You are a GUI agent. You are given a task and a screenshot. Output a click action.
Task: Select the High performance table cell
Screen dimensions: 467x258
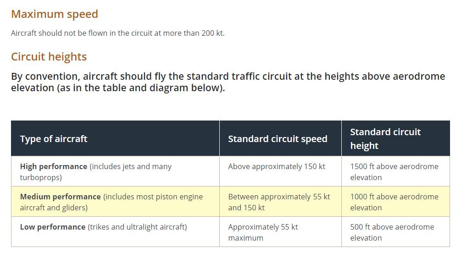(x=115, y=172)
